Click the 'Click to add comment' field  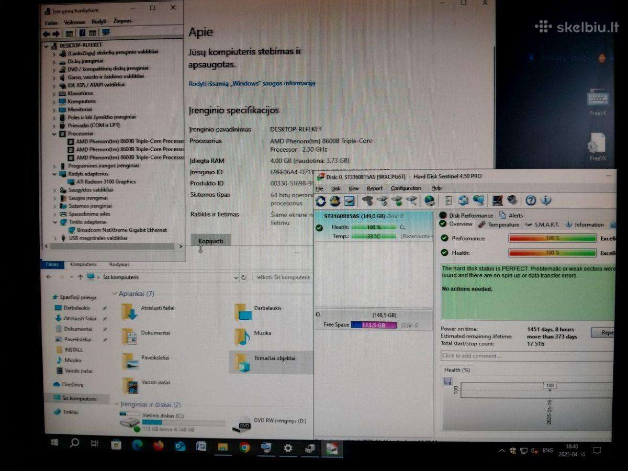click(x=527, y=356)
